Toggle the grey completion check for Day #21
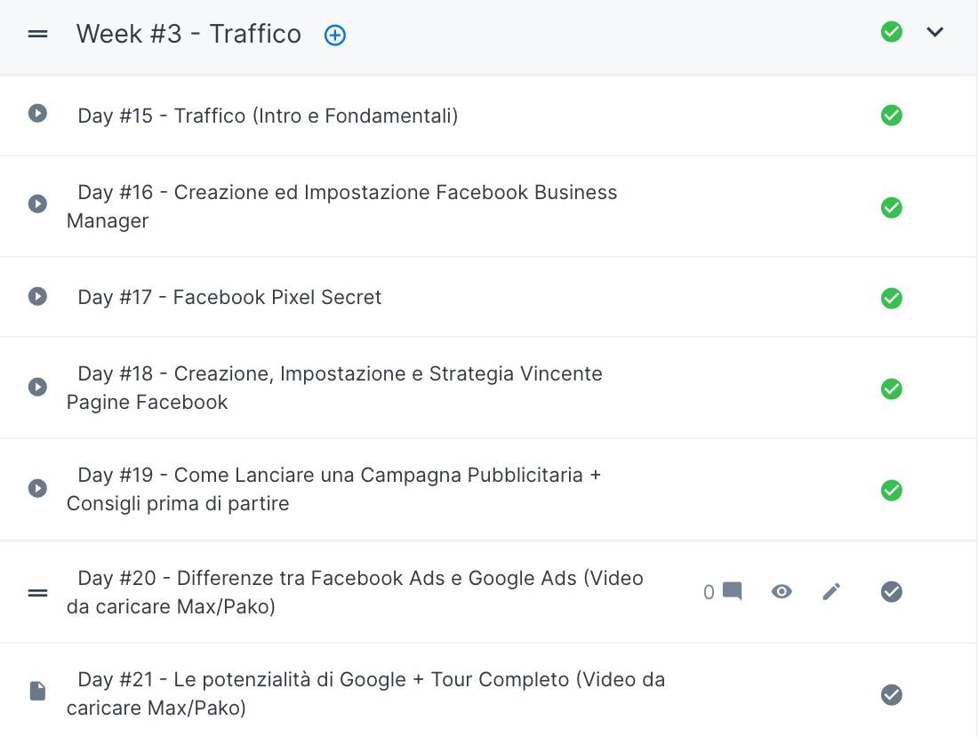Viewport: 978px width, 737px height. (891, 694)
